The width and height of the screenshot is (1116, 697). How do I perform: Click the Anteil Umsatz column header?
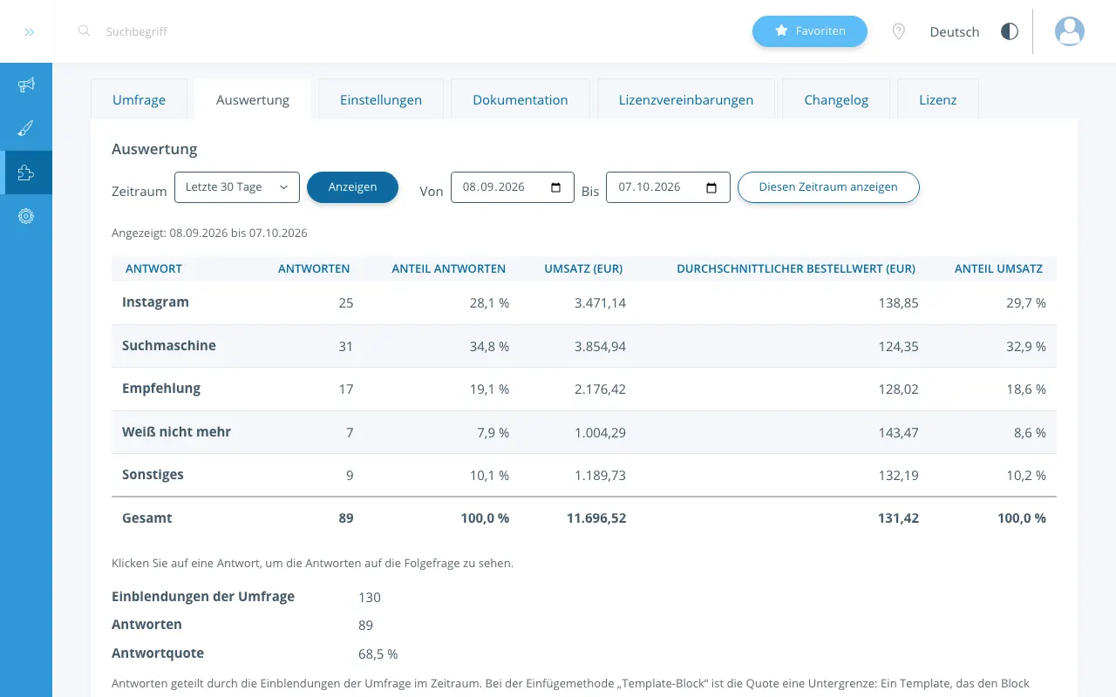click(998, 268)
